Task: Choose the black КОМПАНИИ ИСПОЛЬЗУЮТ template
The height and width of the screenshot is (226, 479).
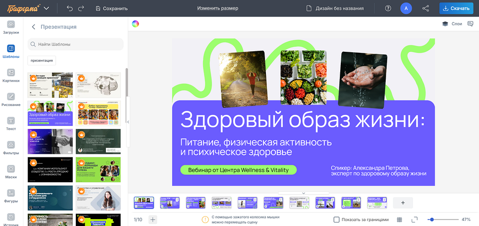Action: 50,170
